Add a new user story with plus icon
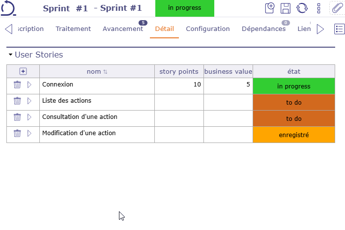Screen dimensions: 345x230 coord(23,71)
